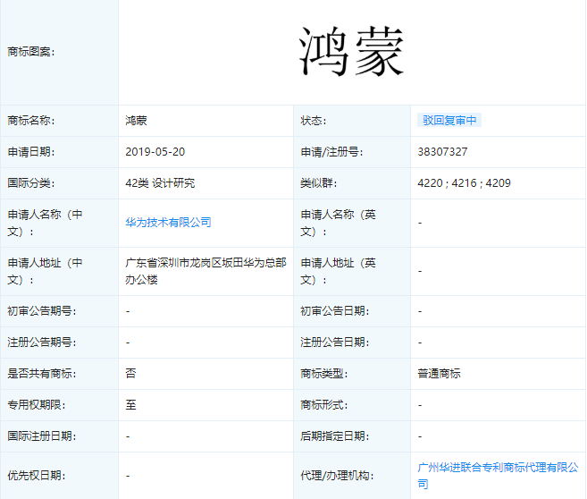Click the 申请日期 label
587x499 pixels.
(x=31, y=152)
